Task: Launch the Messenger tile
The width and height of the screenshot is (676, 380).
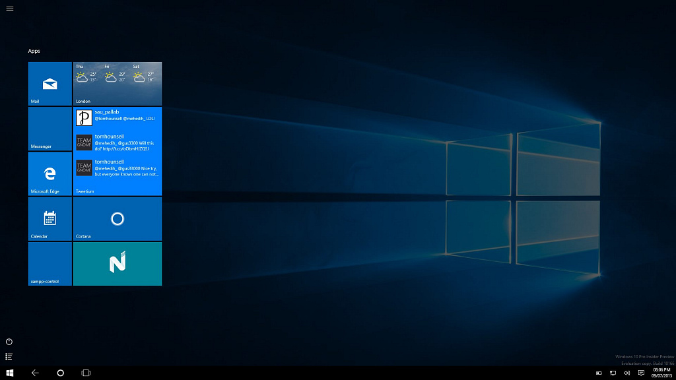Action: click(x=50, y=129)
